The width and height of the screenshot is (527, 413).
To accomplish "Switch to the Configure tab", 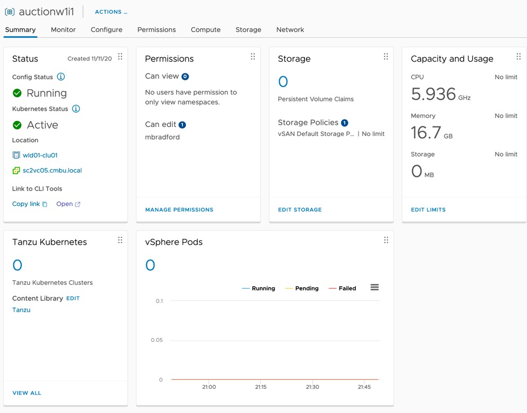I will (107, 30).
